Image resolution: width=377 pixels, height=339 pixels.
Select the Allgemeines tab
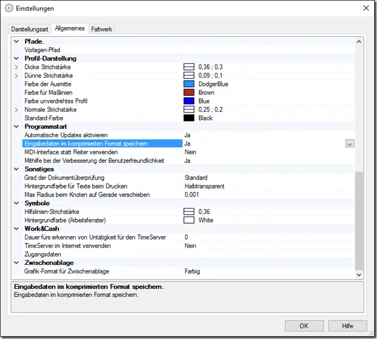(x=70, y=28)
